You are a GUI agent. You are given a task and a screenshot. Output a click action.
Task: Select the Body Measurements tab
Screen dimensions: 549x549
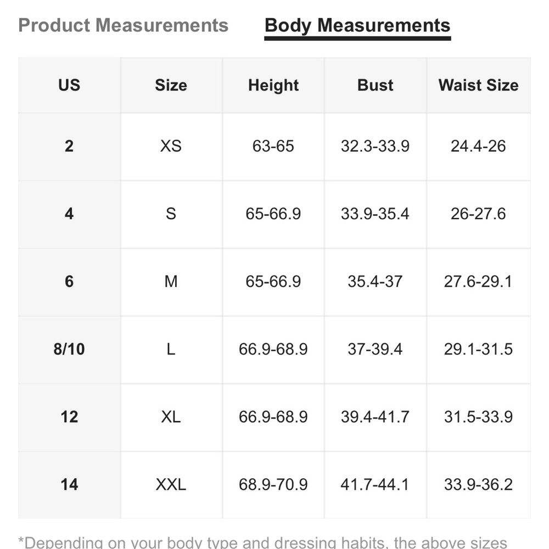[357, 25]
